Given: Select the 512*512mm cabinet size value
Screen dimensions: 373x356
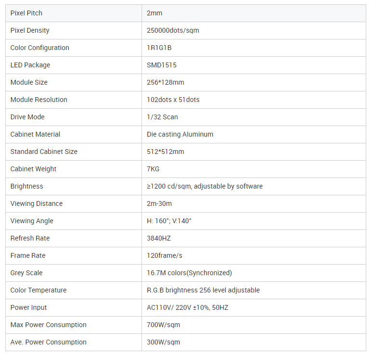Looking at the screenshot, I should (165, 152).
